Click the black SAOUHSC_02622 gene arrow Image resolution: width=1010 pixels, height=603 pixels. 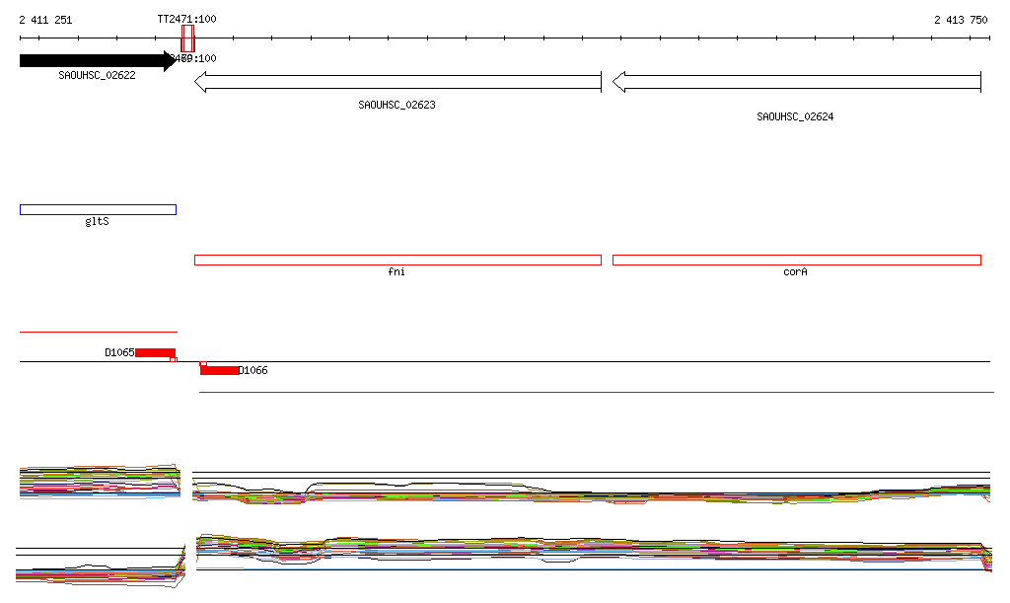(98, 61)
